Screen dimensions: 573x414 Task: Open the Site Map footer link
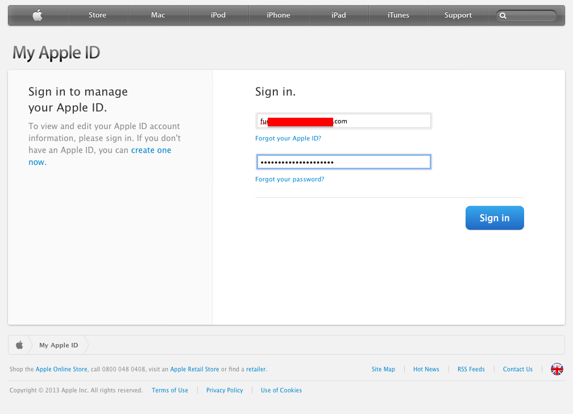point(383,370)
